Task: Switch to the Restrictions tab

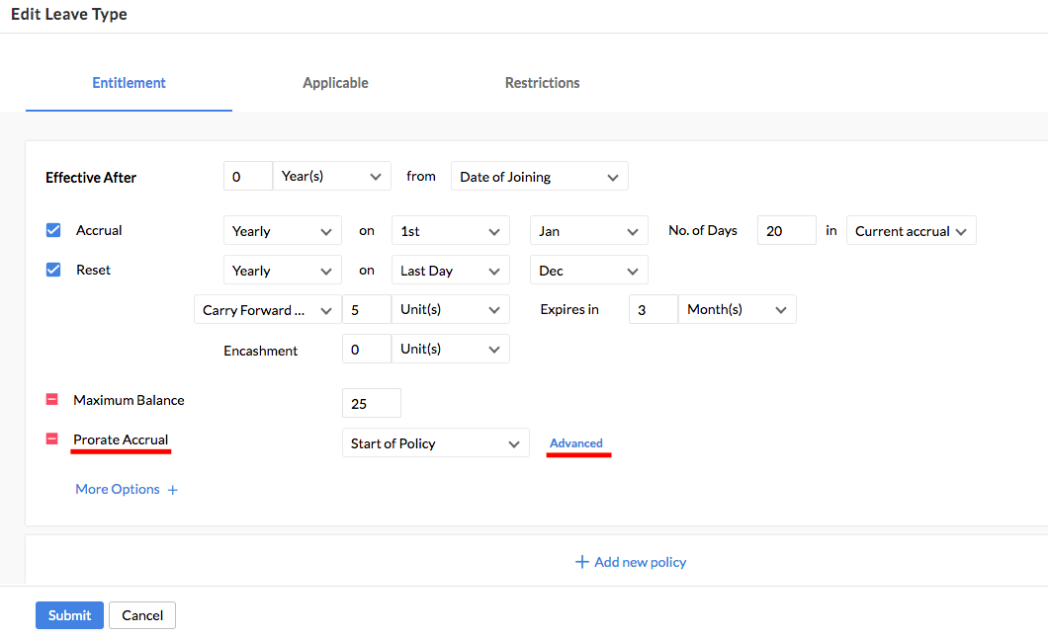Action: click(x=542, y=83)
